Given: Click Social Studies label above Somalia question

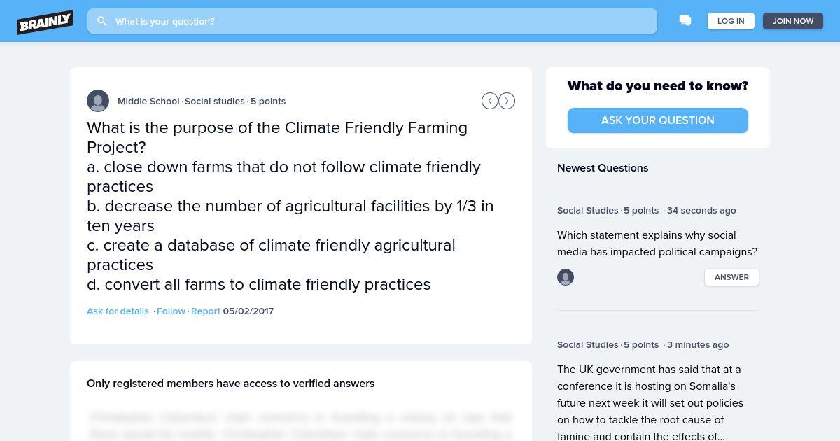Looking at the screenshot, I should point(588,344).
